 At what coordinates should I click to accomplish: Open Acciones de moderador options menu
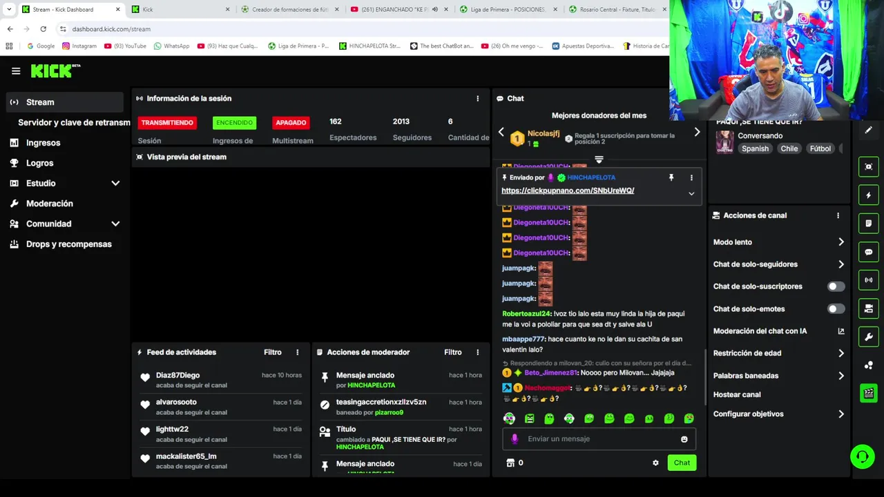coord(477,352)
